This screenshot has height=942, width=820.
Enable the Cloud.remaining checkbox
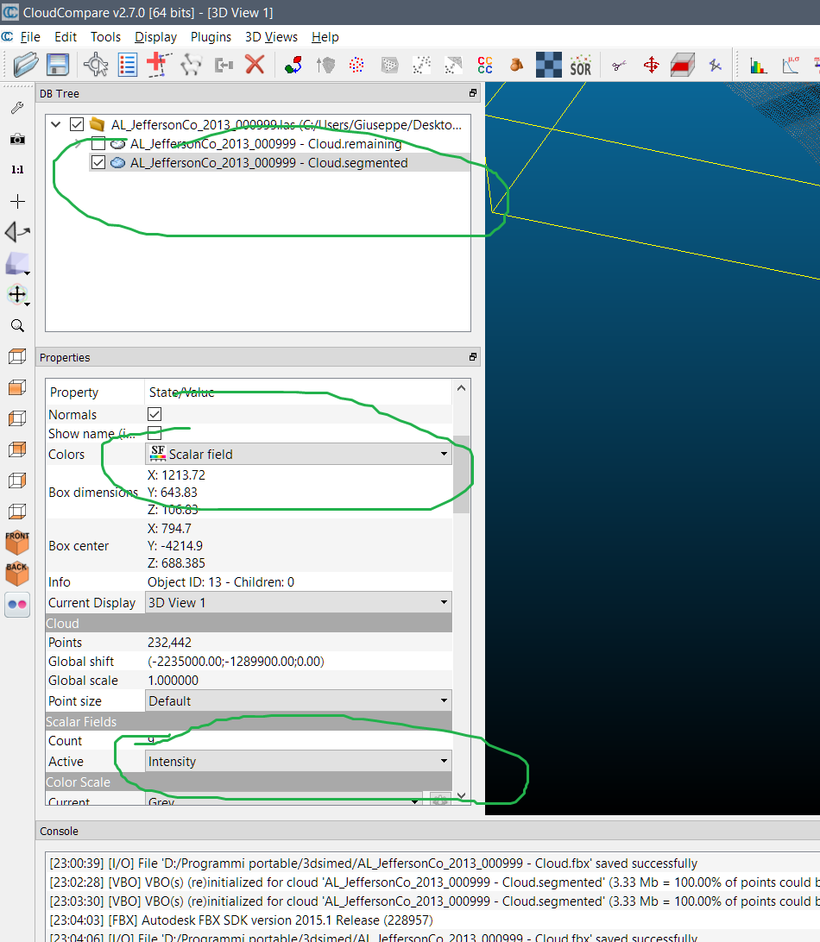98,144
